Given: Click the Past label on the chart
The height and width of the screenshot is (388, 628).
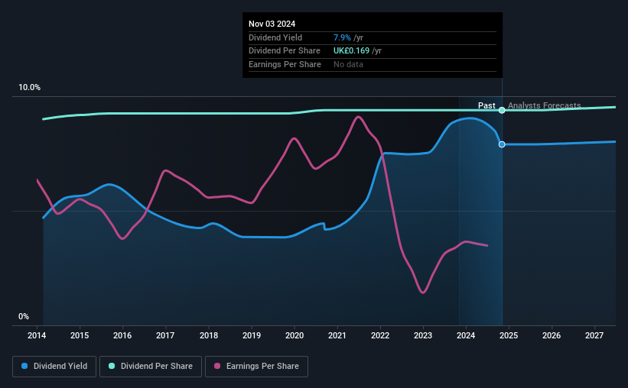Looking at the screenshot, I should point(486,105).
